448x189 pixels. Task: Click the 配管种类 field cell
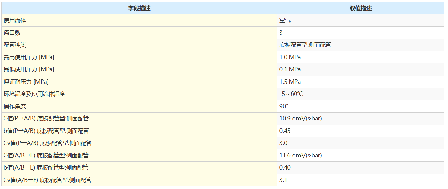15,45
